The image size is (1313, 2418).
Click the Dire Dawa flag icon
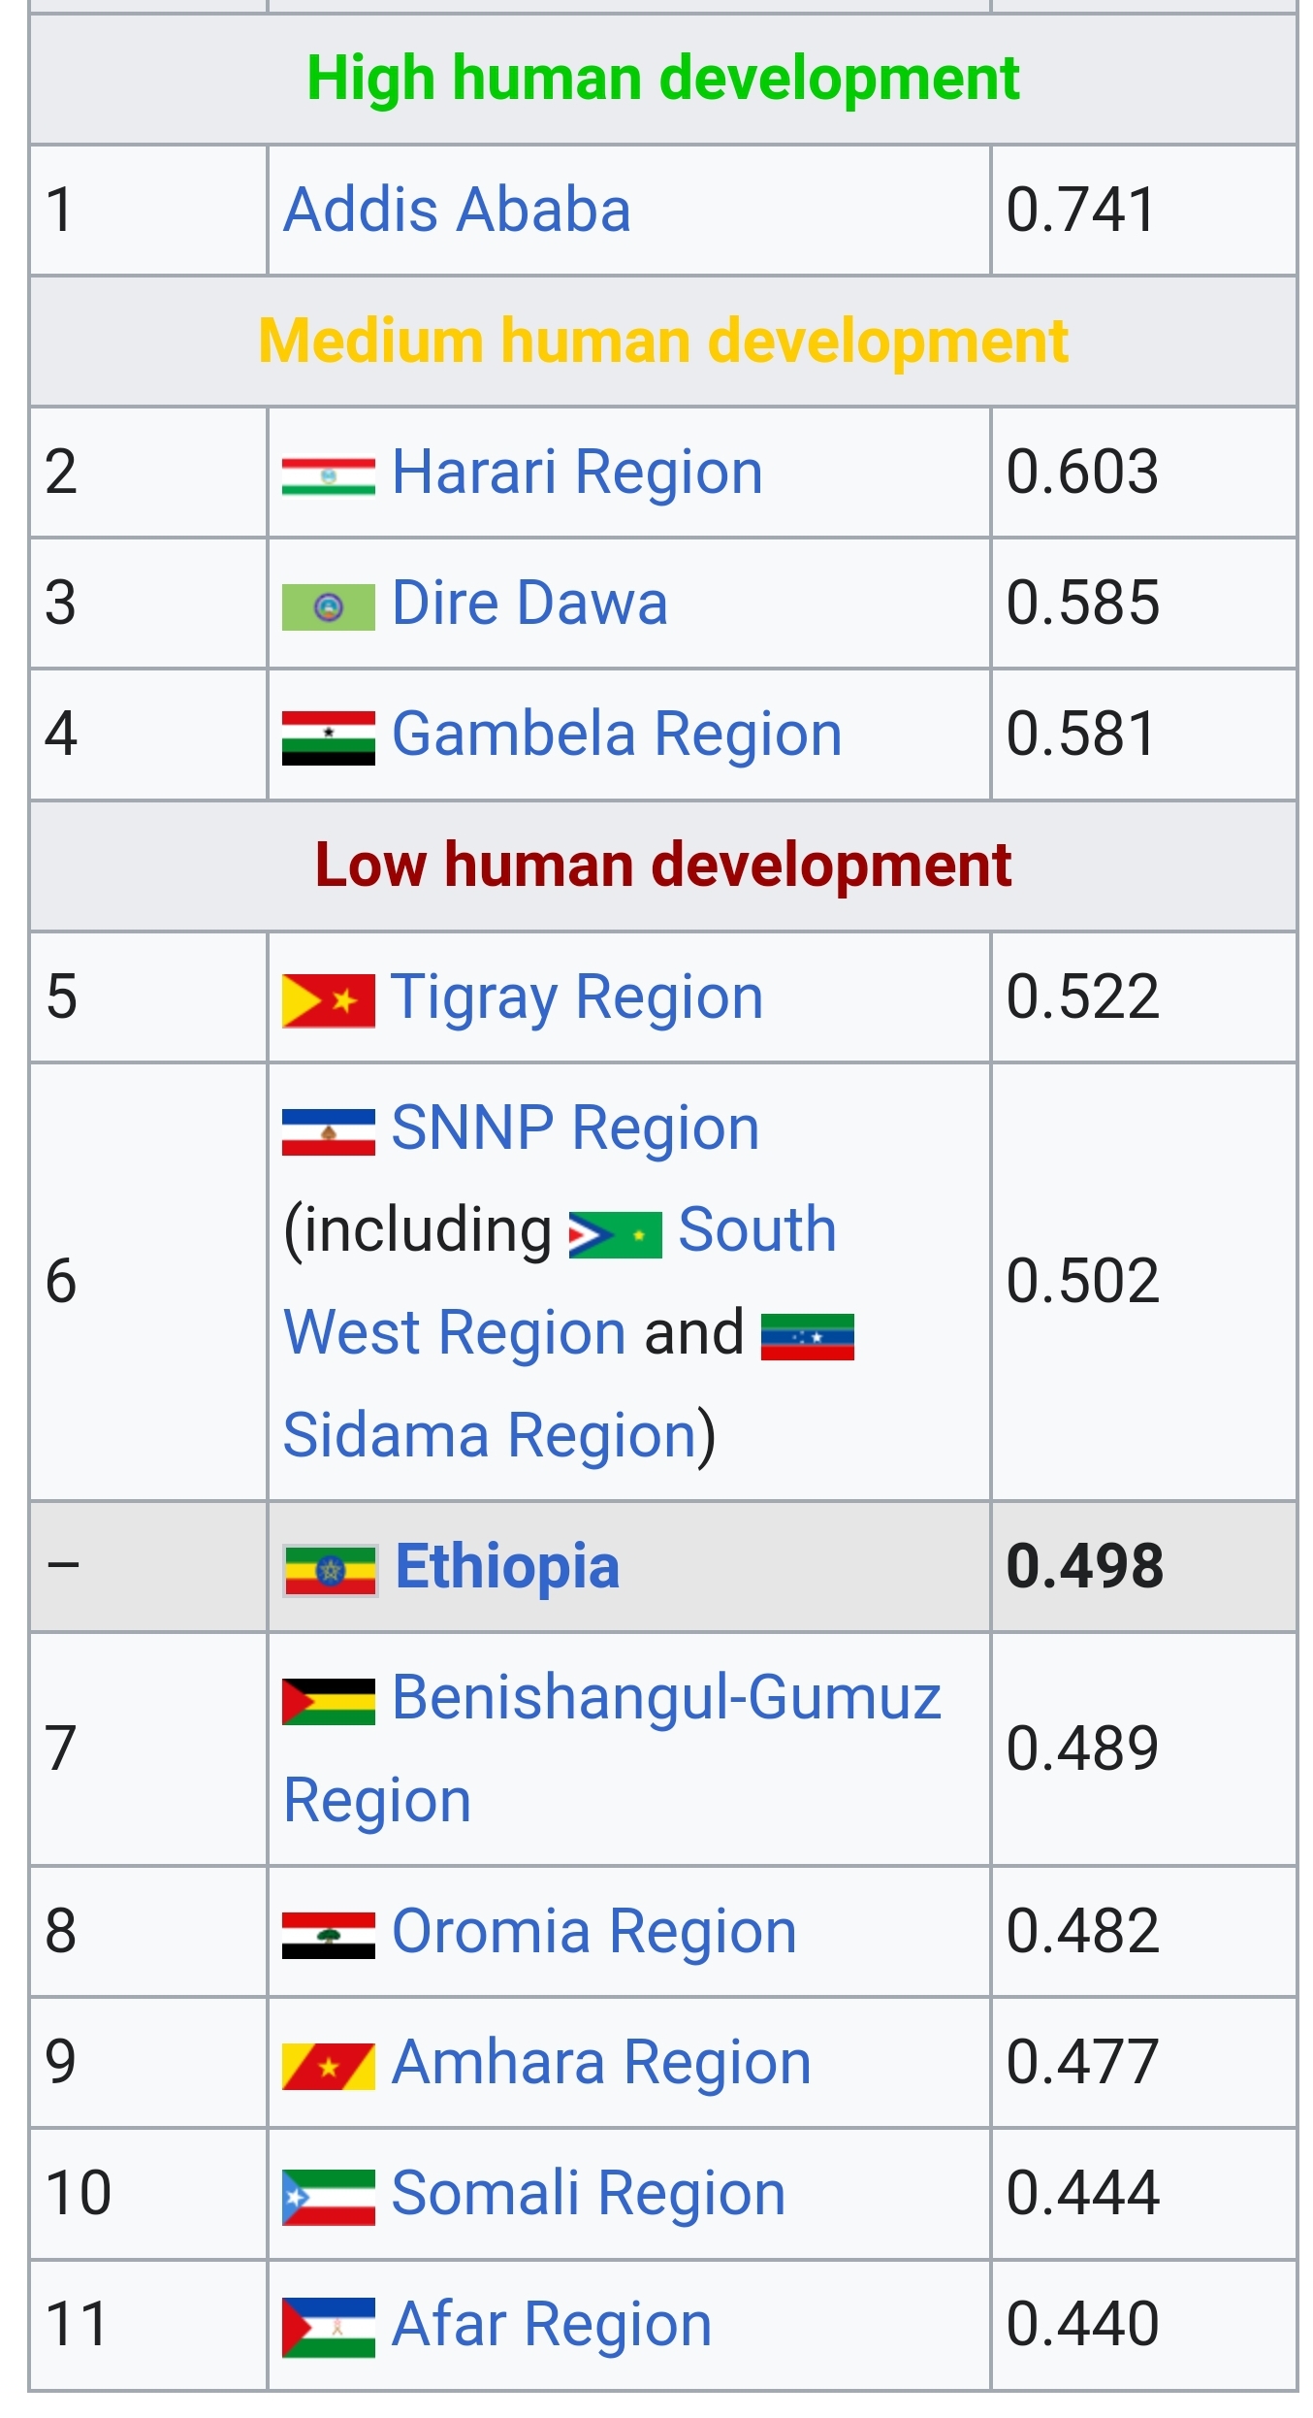pos(328,607)
